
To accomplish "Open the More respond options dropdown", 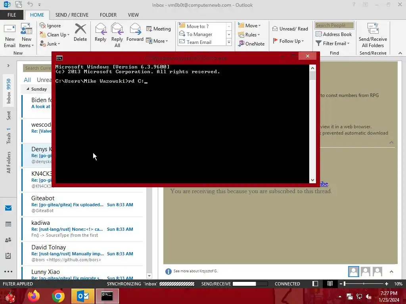I will (157, 41).
